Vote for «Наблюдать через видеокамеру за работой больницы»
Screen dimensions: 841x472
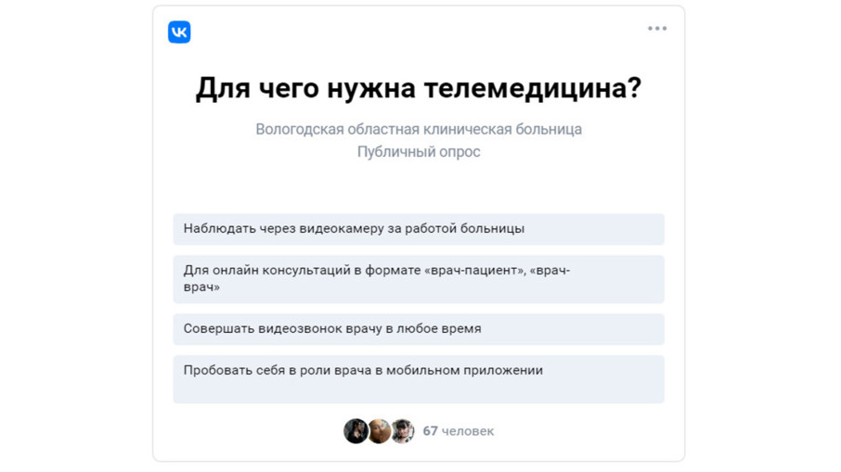point(419,229)
